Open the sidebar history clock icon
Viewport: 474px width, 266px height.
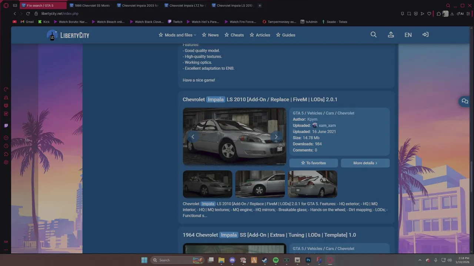click(x=6, y=146)
